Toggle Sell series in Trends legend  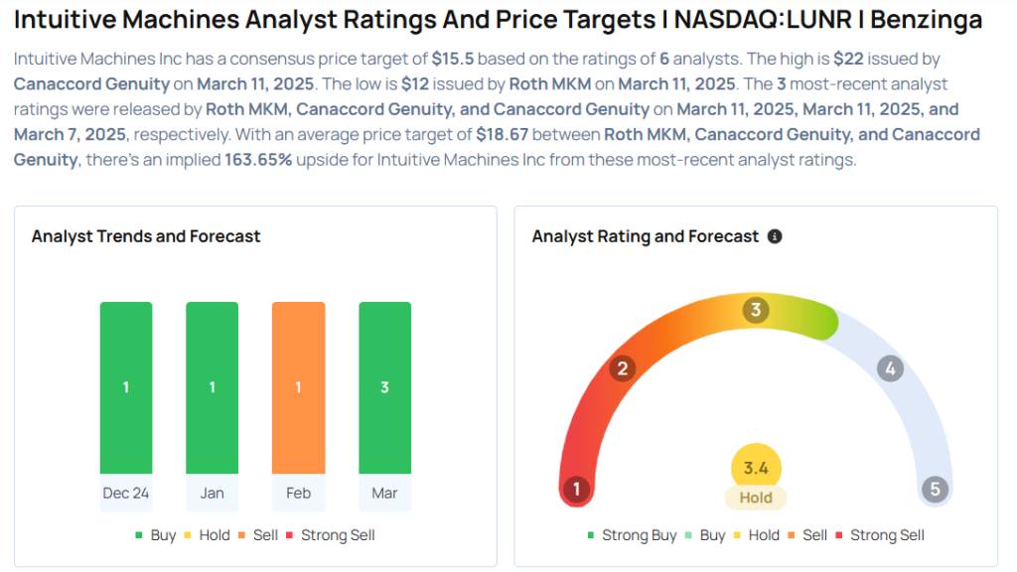pyautogui.click(x=258, y=535)
